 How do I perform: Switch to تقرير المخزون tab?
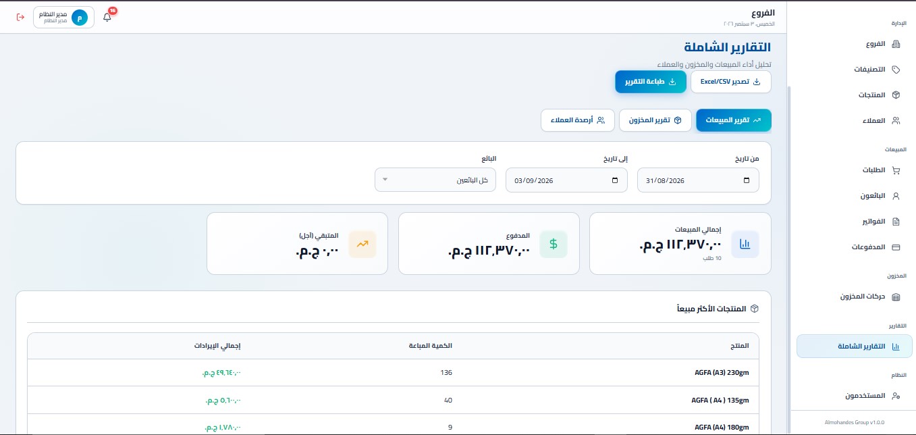[655, 120]
